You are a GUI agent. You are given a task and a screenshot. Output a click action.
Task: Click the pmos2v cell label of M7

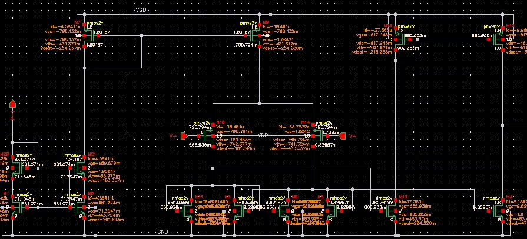click(x=95, y=23)
